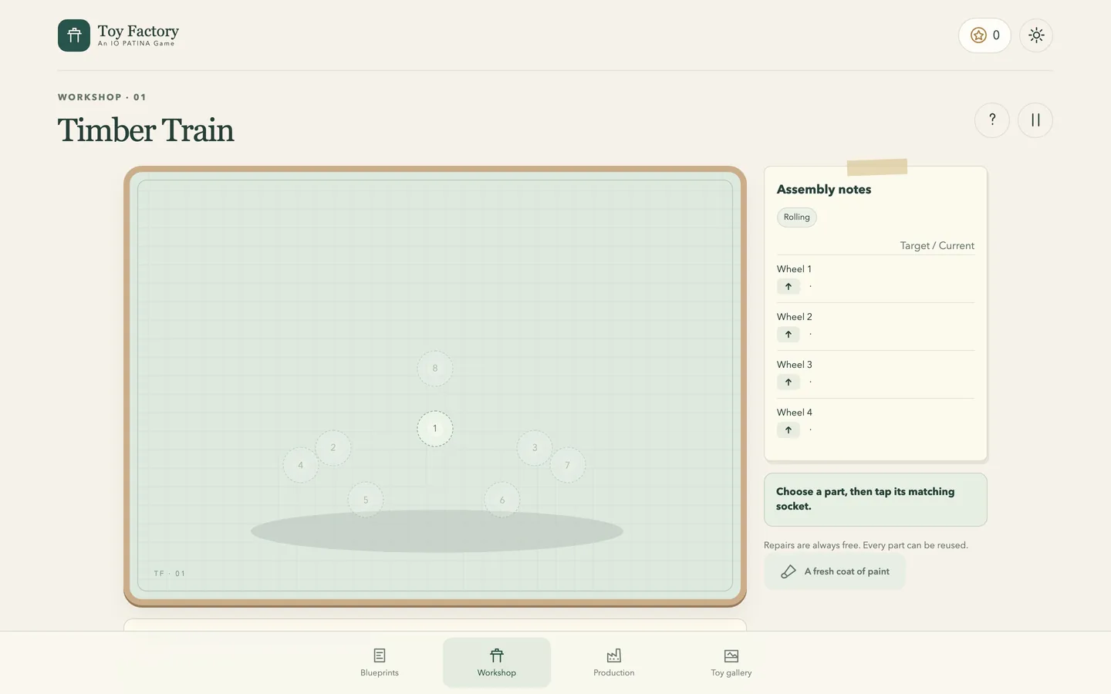Viewport: 1111px width, 694px height.
Task: Click the Wheel 1 up-arrow target icon
Action: pos(789,287)
